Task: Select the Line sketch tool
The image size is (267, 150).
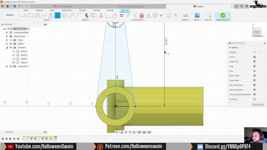Action: pos(24,15)
